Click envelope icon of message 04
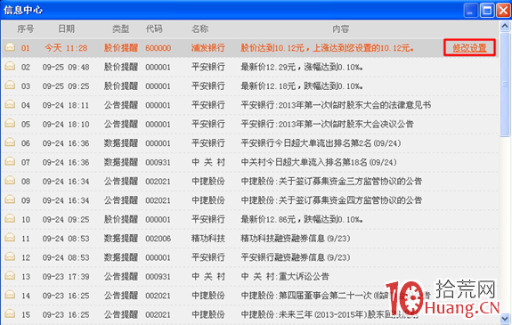Image resolution: width=512 pixels, height=325 pixels. click(10, 104)
